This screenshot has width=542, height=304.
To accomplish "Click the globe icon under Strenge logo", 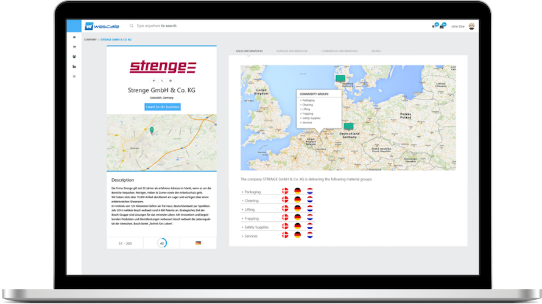I will (x=171, y=81).
